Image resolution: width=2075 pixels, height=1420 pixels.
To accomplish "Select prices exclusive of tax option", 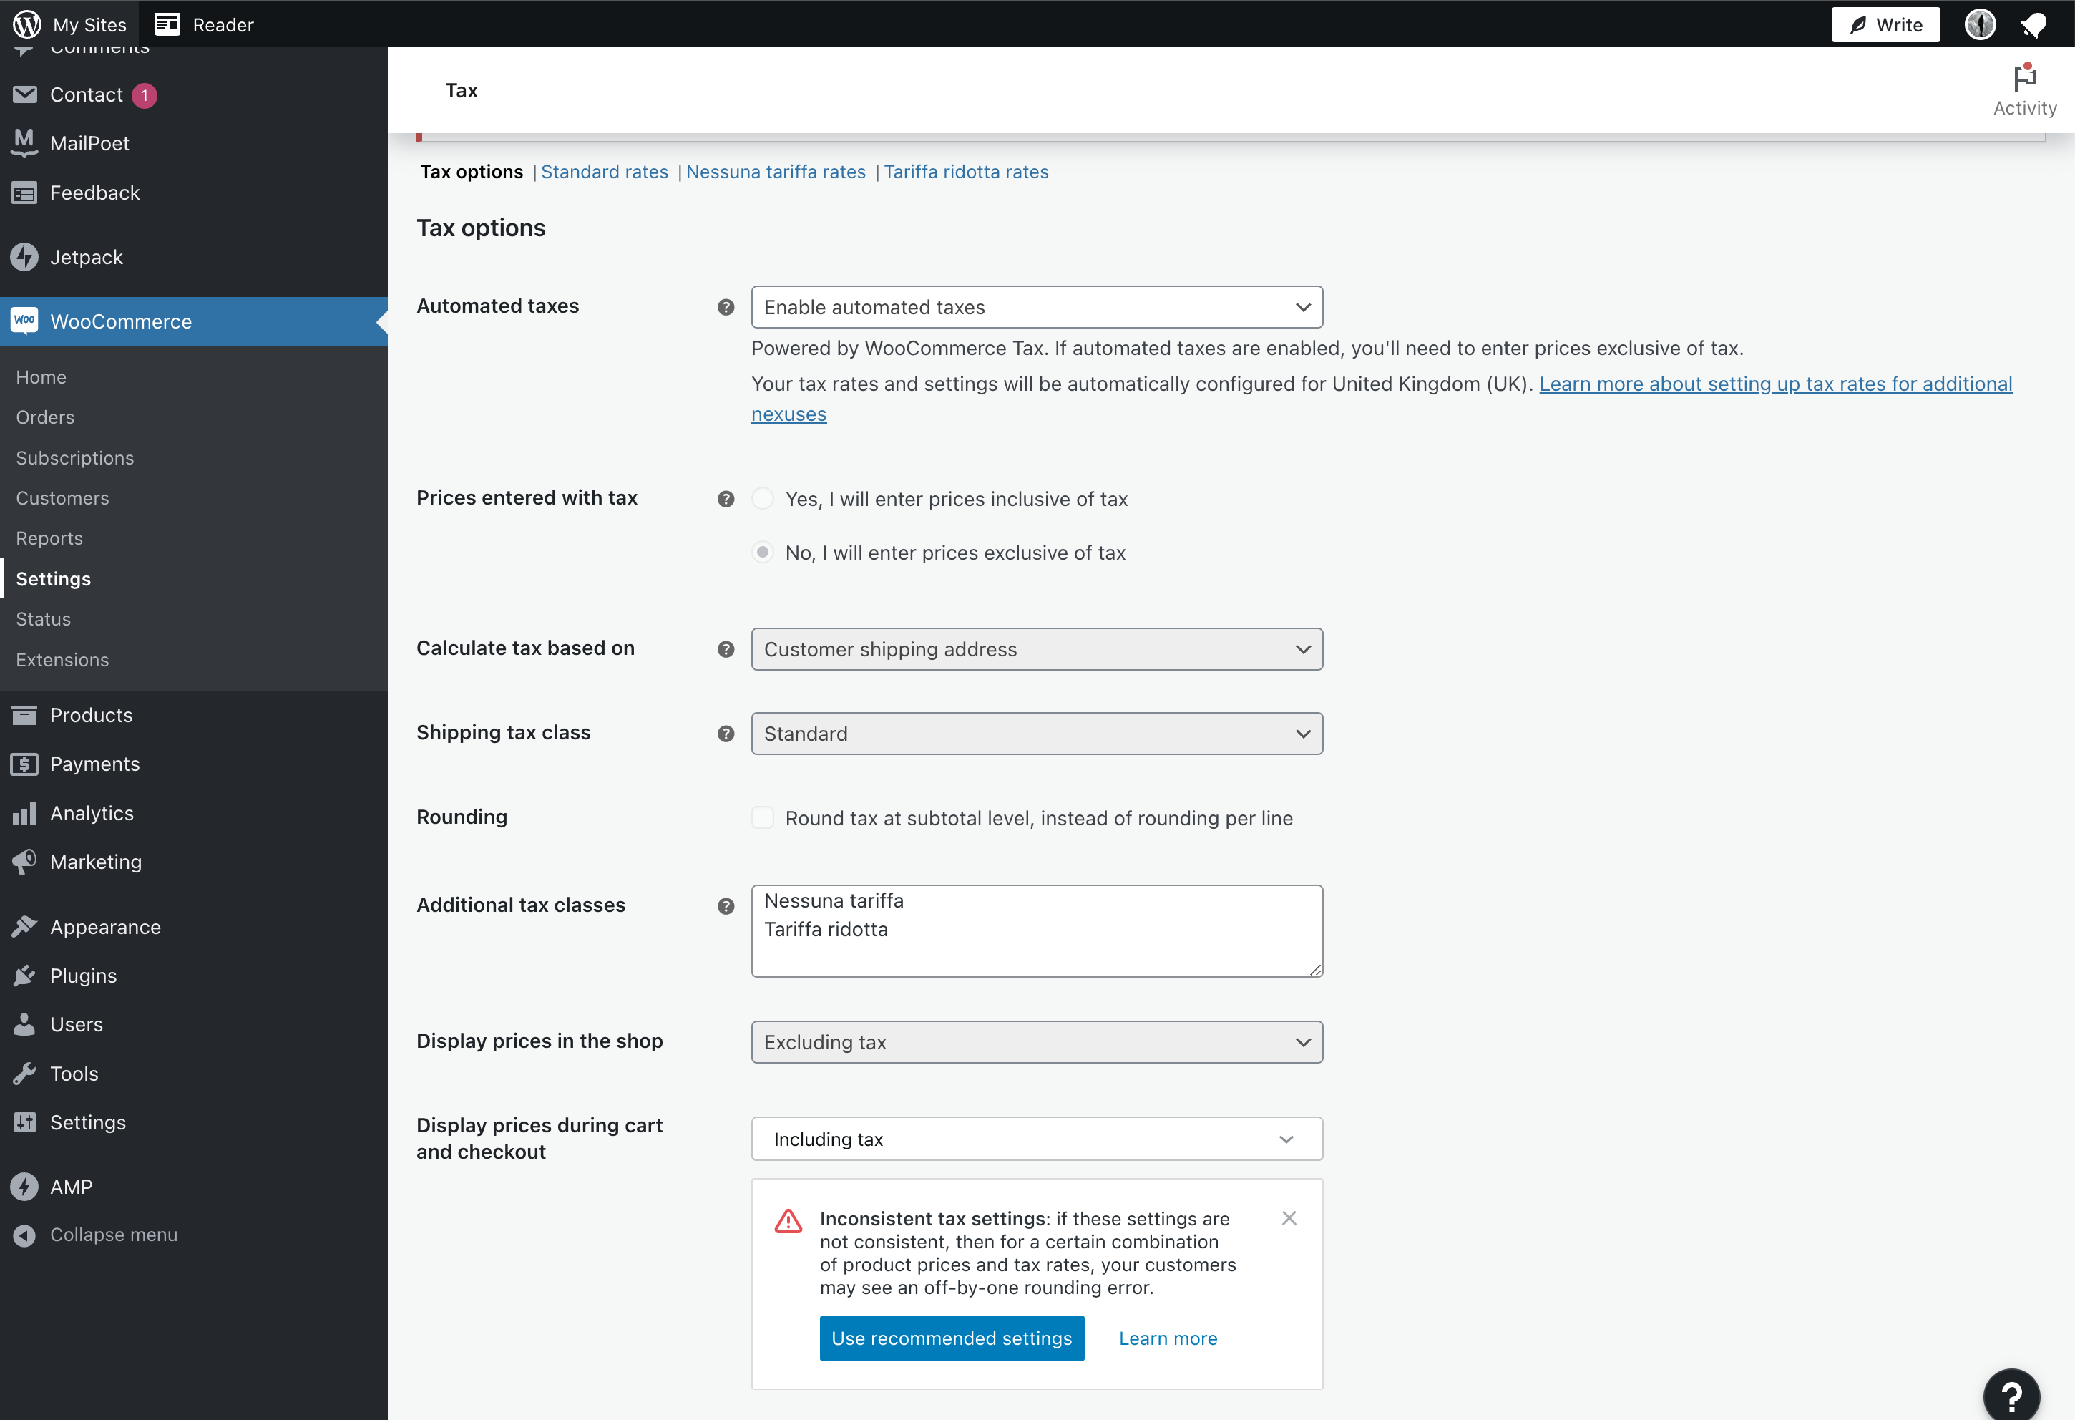I will [763, 552].
